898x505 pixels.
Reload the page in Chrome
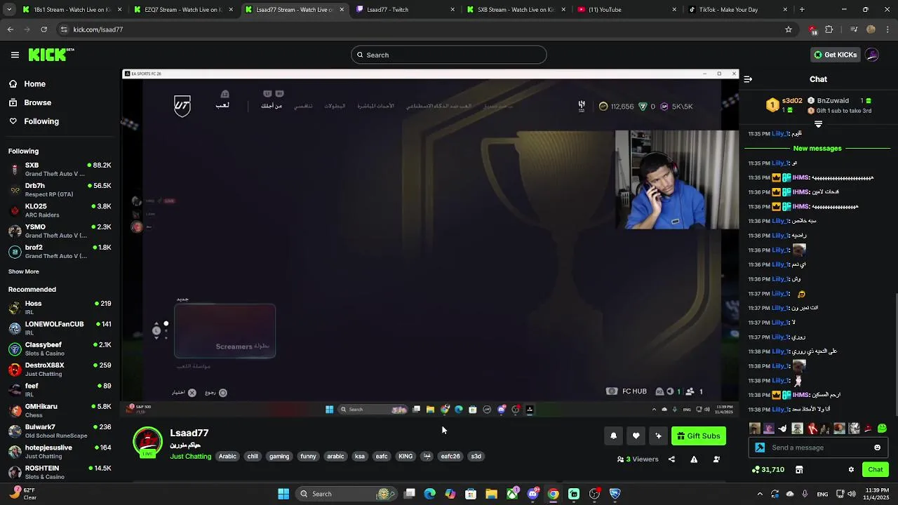43,29
